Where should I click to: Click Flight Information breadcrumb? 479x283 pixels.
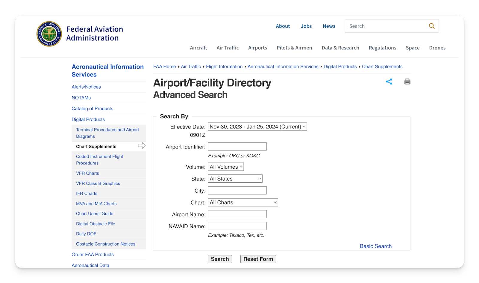click(x=224, y=66)
